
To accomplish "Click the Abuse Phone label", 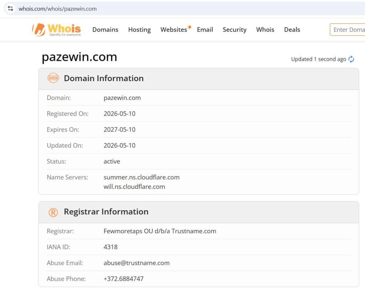I will pyautogui.click(x=66, y=279).
